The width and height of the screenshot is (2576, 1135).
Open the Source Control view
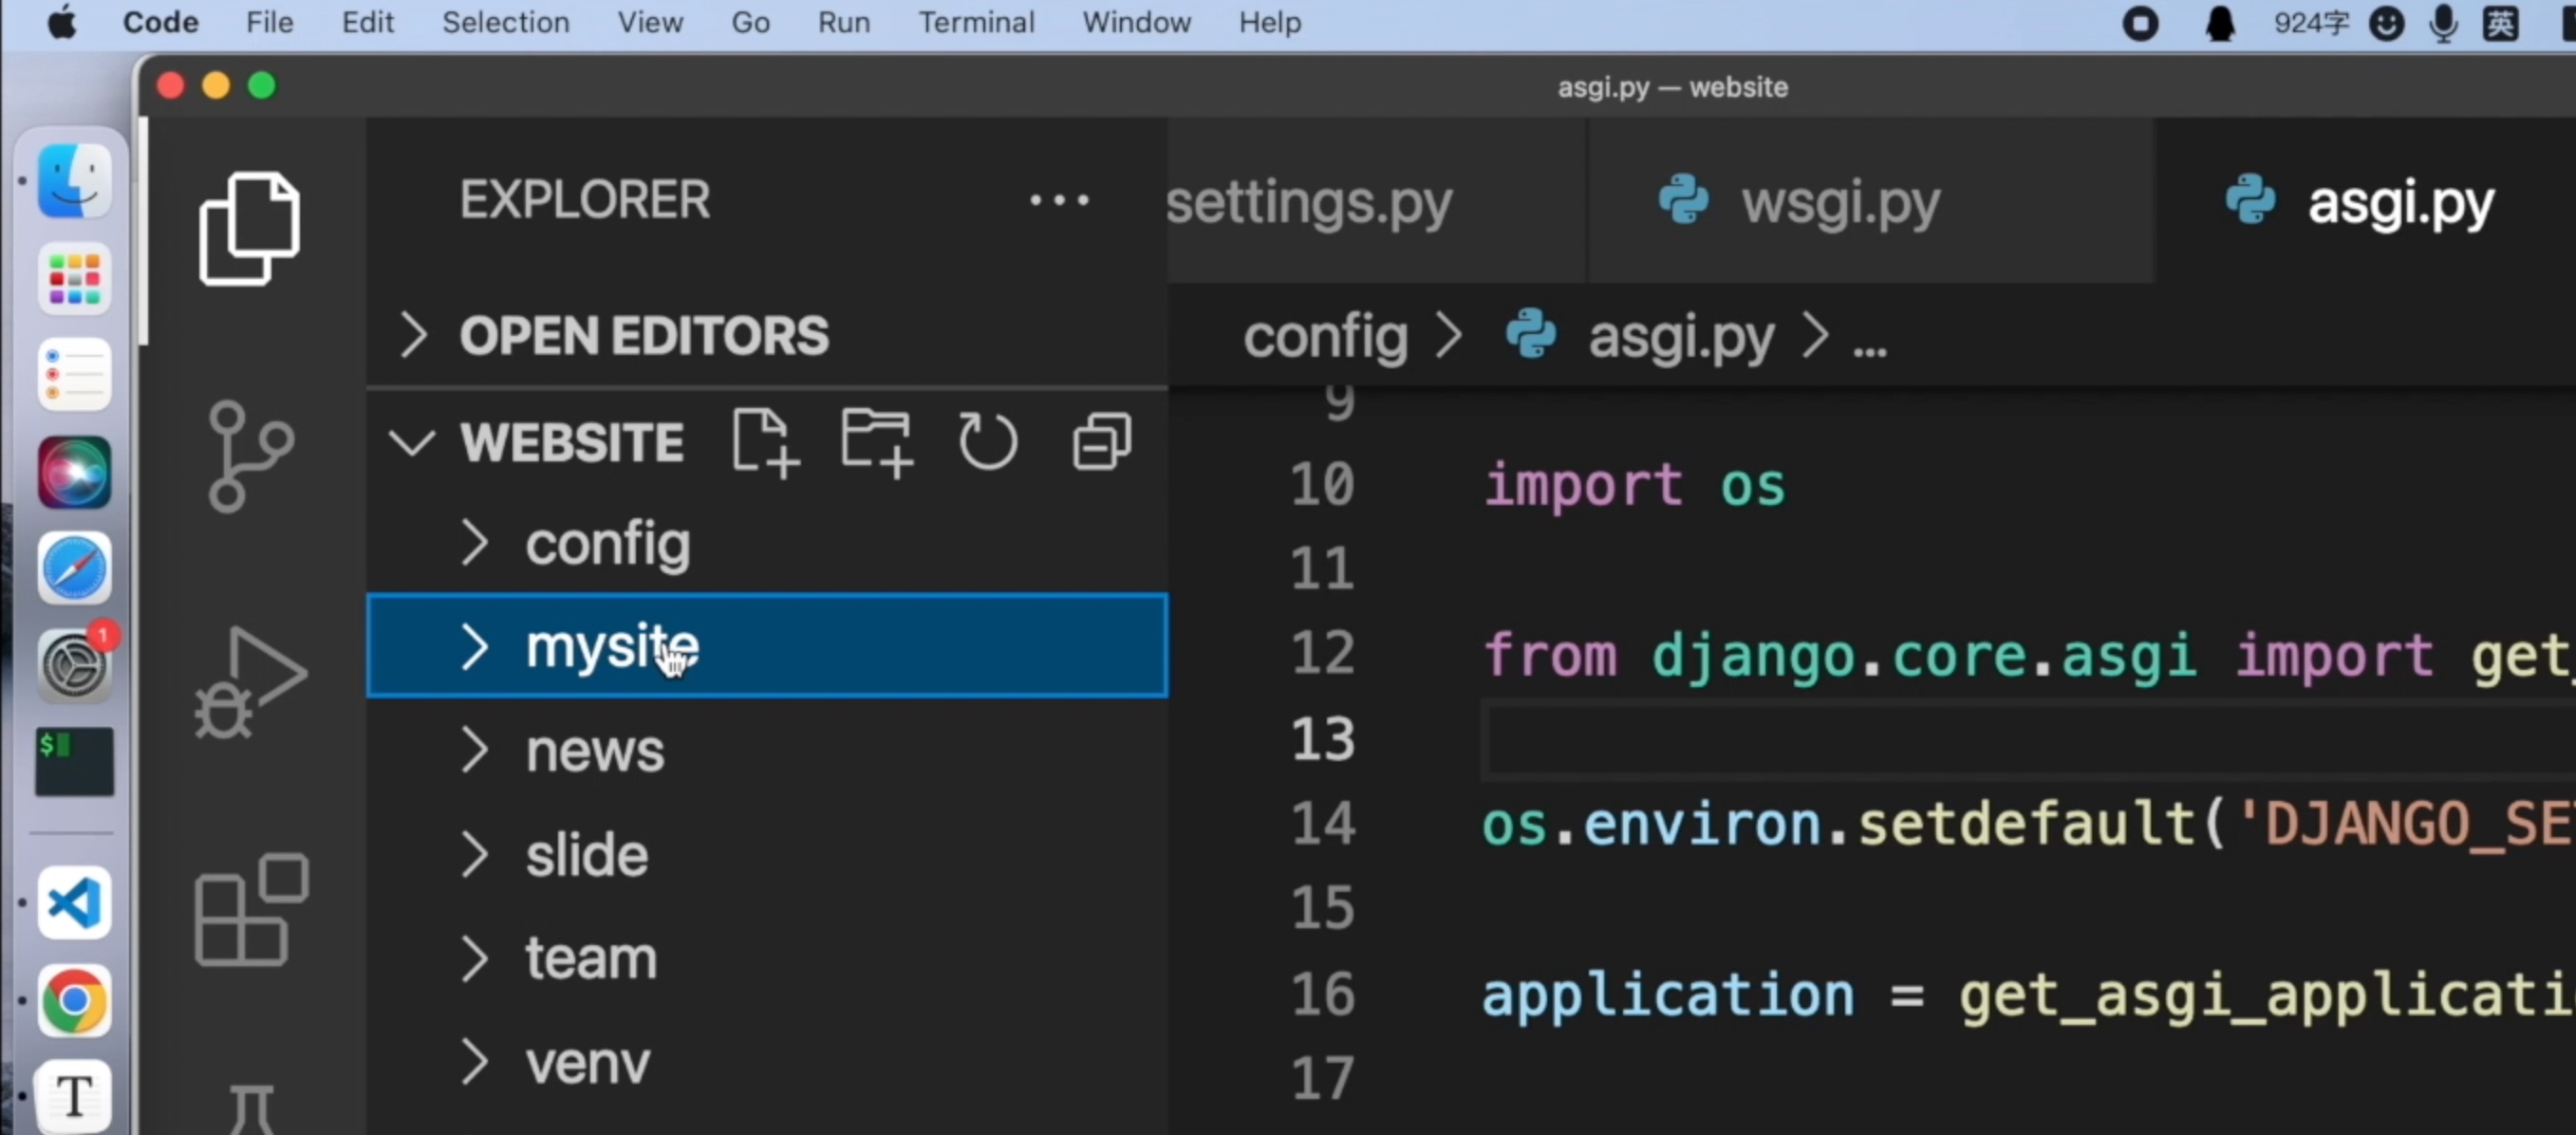(250, 456)
